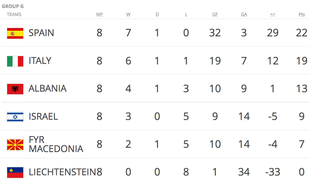Click the Italy flag icon
This screenshot has width=309, height=181.
[x=15, y=61]
